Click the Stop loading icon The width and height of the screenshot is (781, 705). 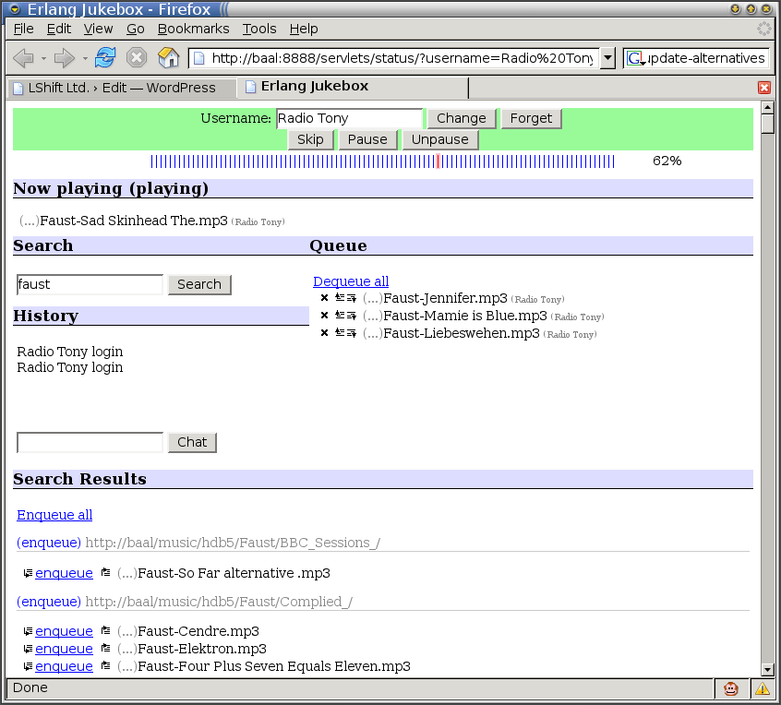click(x=137, y=58)
